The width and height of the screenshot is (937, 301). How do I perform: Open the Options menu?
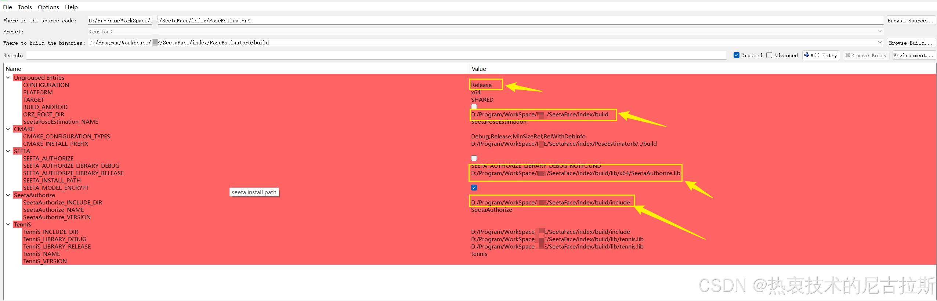48,7
